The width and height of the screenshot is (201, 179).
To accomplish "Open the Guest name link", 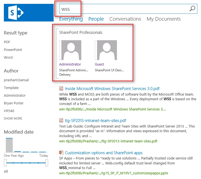I will click(x=99, y=64).
